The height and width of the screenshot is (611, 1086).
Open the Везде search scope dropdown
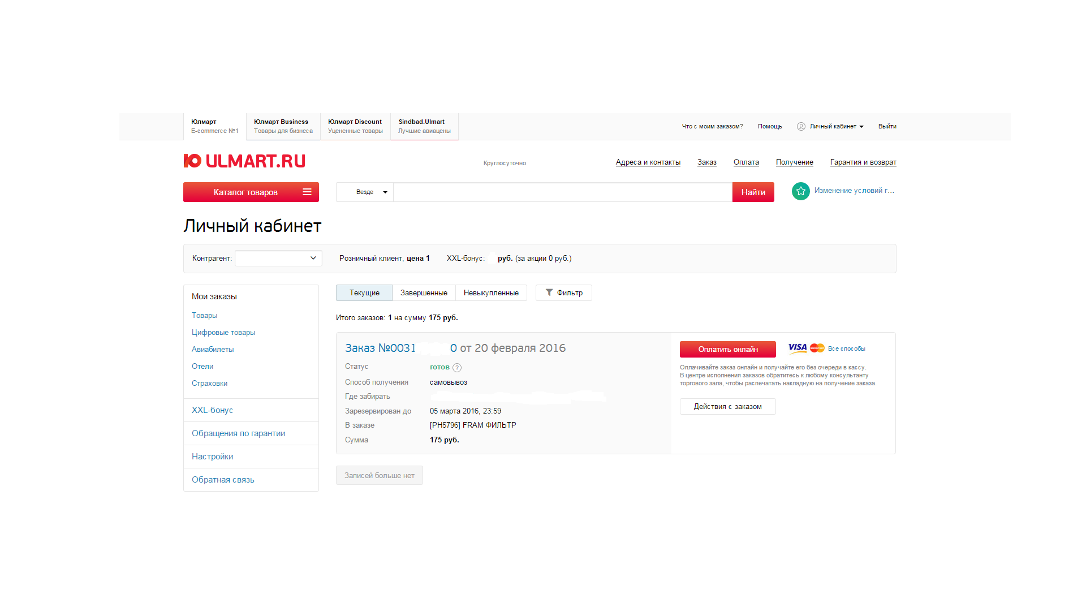click(x=365, y=192)
